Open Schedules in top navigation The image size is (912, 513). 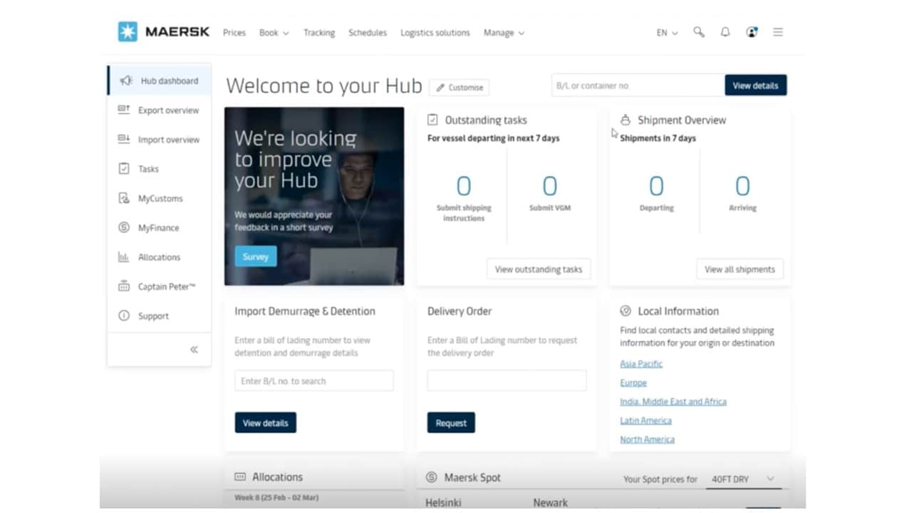(368, 33)
